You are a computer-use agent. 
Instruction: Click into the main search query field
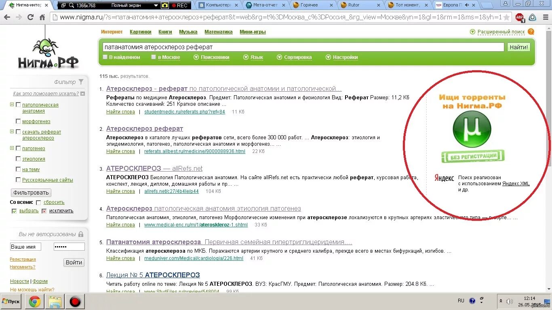point(303,47)
